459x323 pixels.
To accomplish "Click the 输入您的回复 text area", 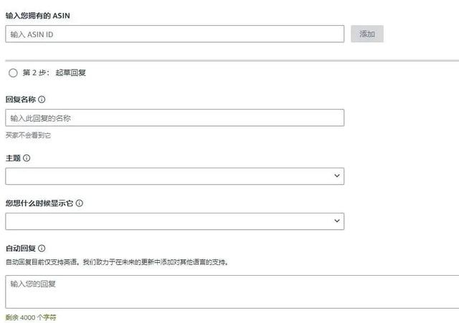I will click(x=232, y=291).
